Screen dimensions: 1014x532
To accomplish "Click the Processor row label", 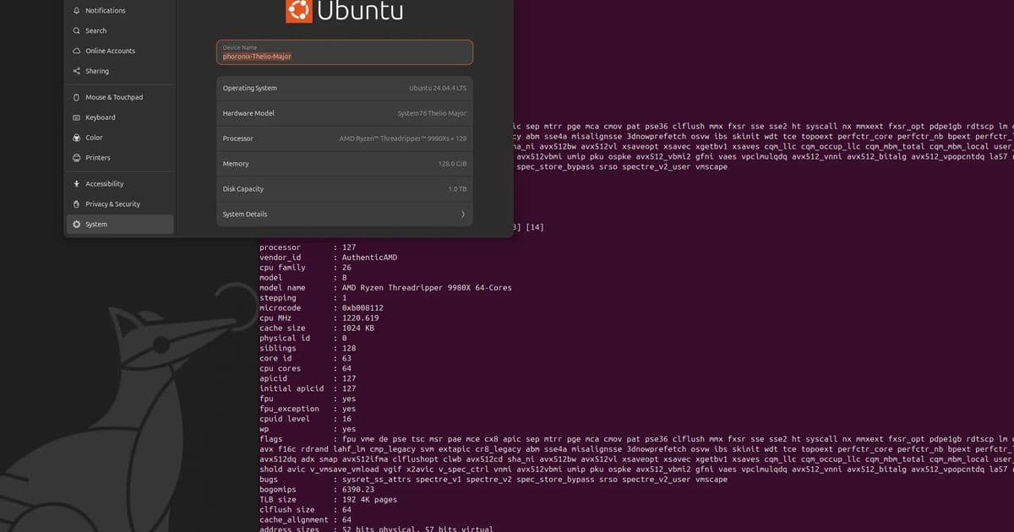I will tap(237, 138).
